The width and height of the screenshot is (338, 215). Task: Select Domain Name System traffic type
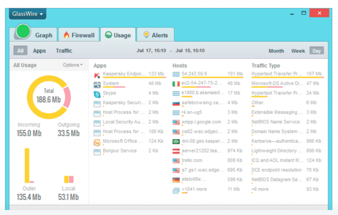pos(288,132)
